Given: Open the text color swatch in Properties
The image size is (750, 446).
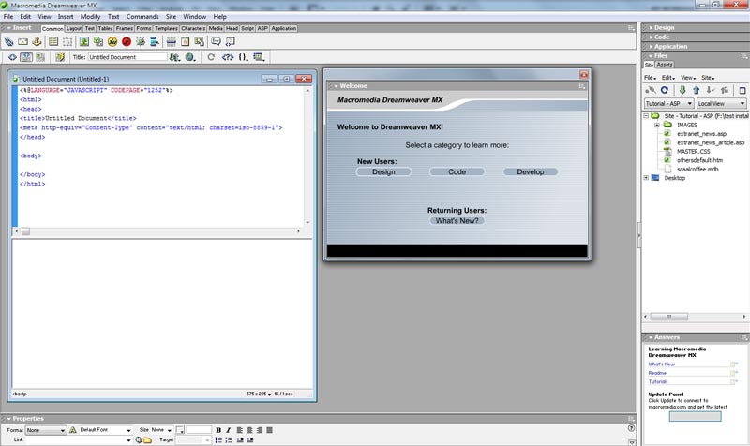Looking at the screenshot, I should [180, 430].
